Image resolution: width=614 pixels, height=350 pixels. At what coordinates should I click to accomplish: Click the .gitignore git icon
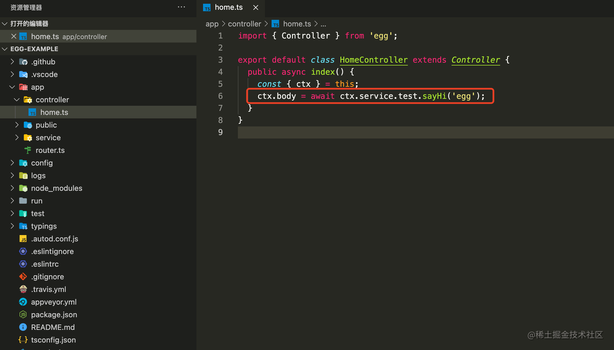click(x=23, y=277)
